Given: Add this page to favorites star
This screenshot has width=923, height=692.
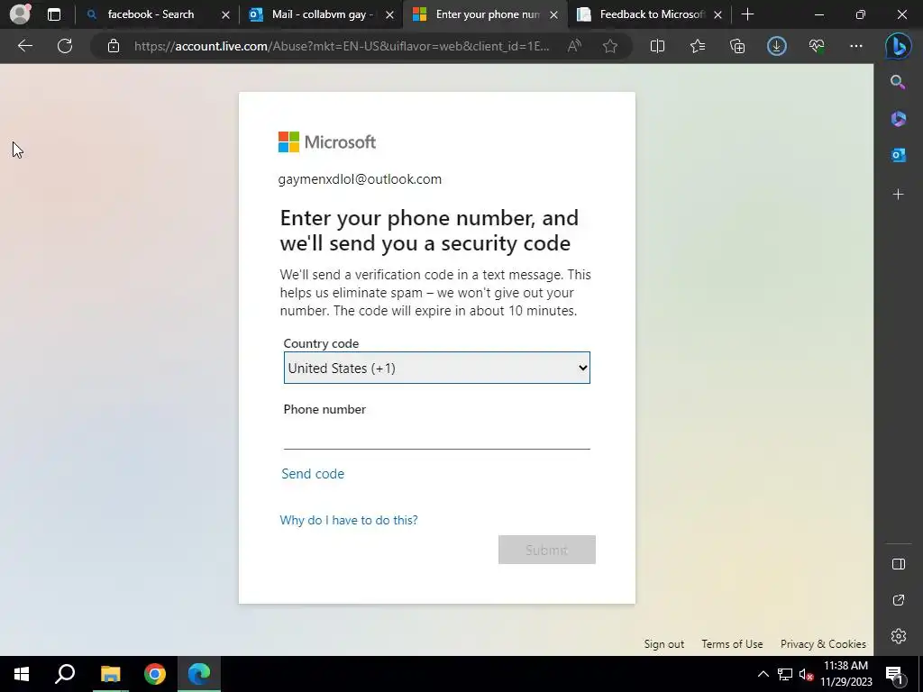Looking at the screenshot, I should (610, 46).
